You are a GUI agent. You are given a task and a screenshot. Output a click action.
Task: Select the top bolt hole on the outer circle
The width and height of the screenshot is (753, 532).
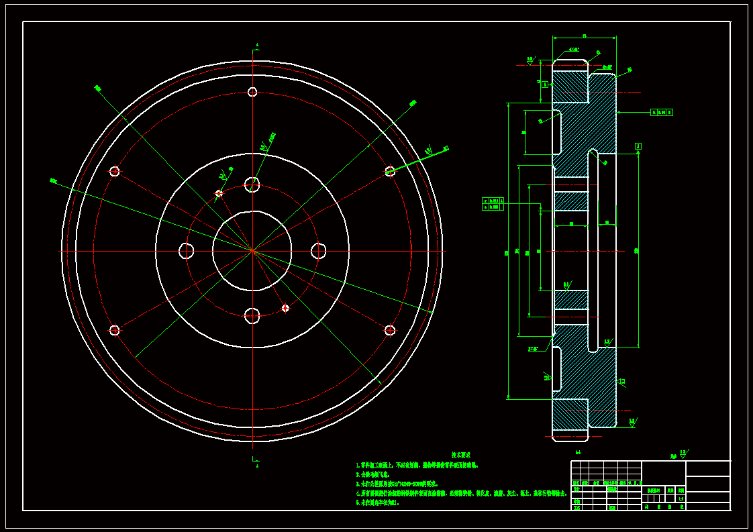pyautogui.click(x=252, y=92)
